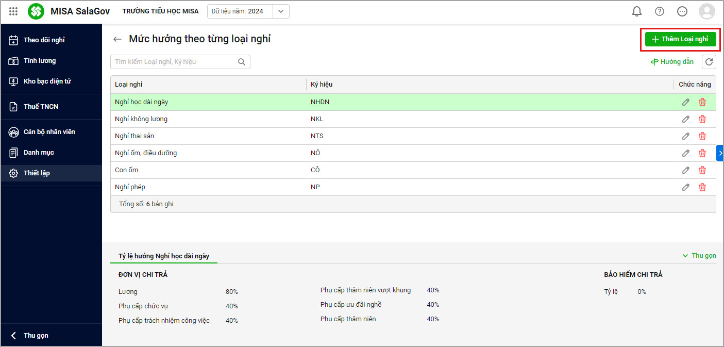Expand the blue right side panel arrow
The height and width of the screenshot is (347, 724).
(x=720, y=153)
